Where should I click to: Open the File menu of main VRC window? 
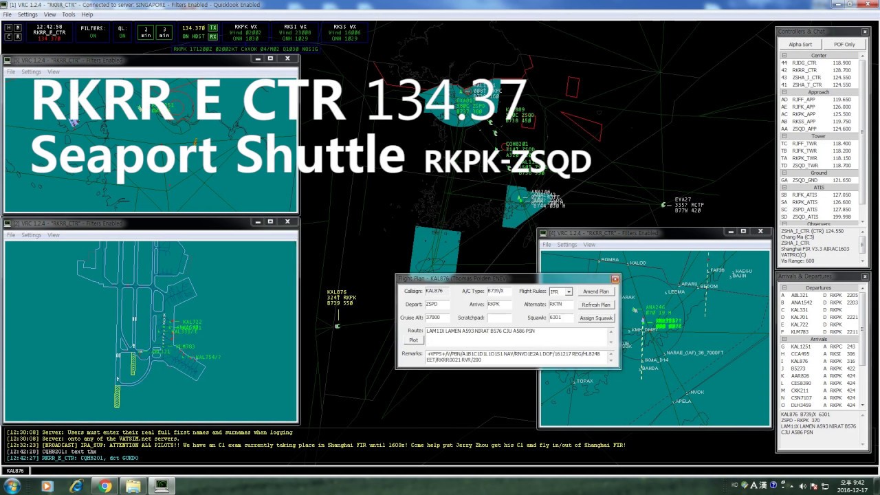click(7, 14)
